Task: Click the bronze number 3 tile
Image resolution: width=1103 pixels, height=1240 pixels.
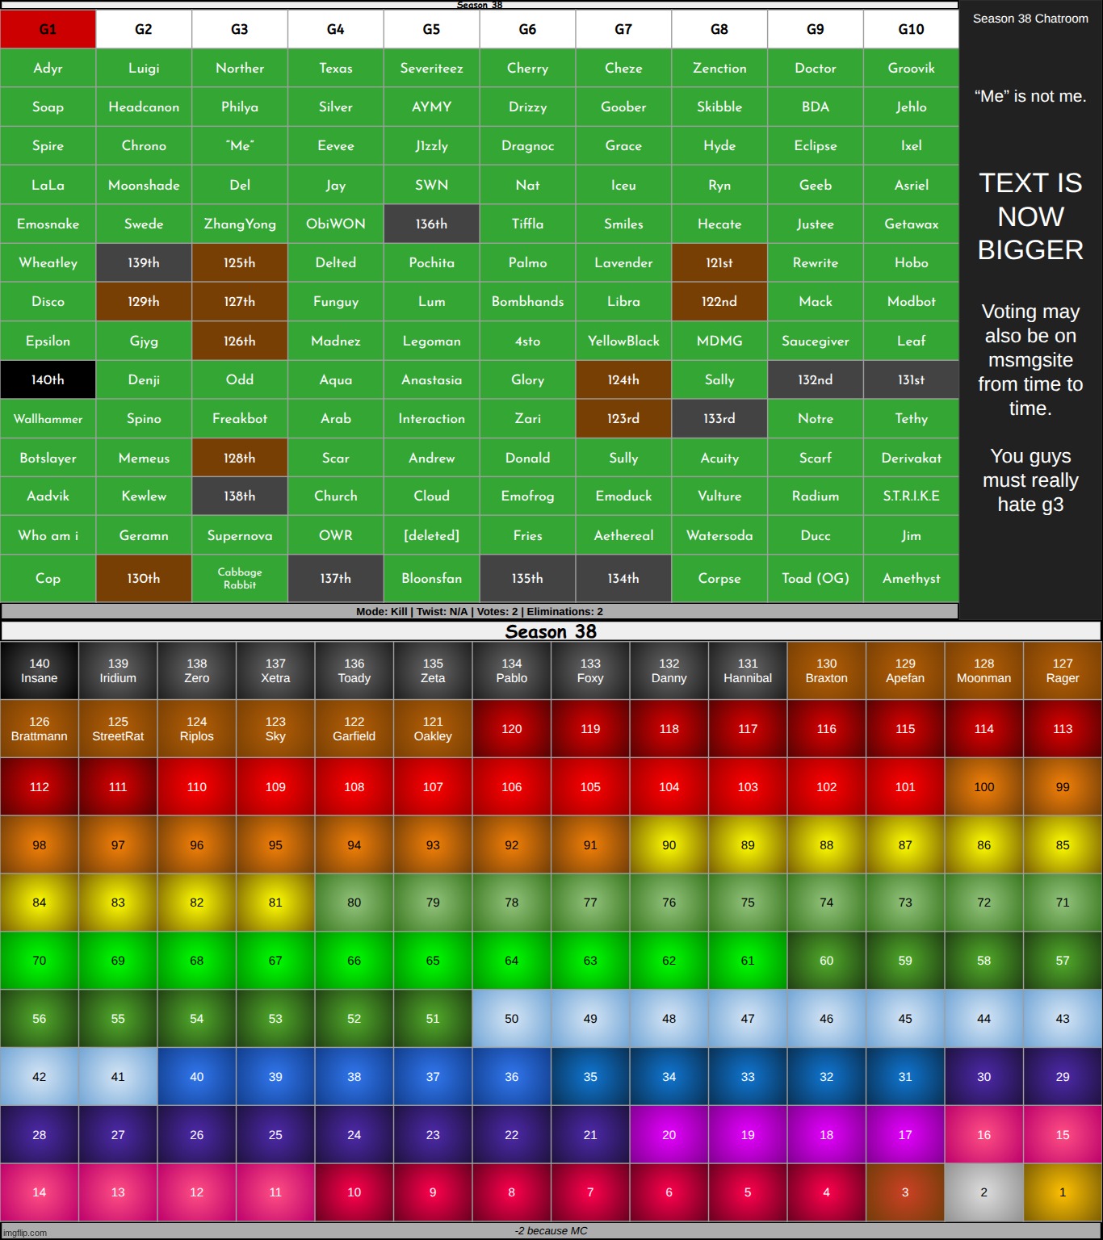Action: pyautogui.click(x=904, y=1192)
